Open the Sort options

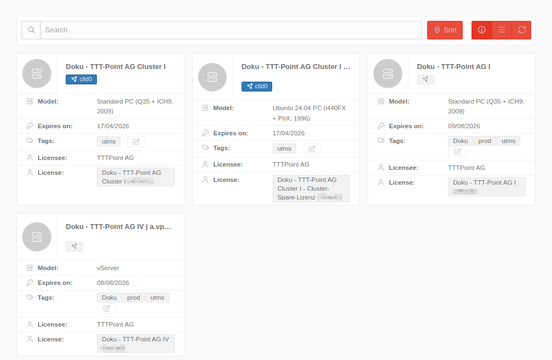[x=445, y=30]
